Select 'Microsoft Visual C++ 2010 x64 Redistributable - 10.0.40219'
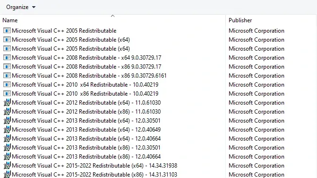This screenshot has height=178, width=317. click(x=85, y=84)
